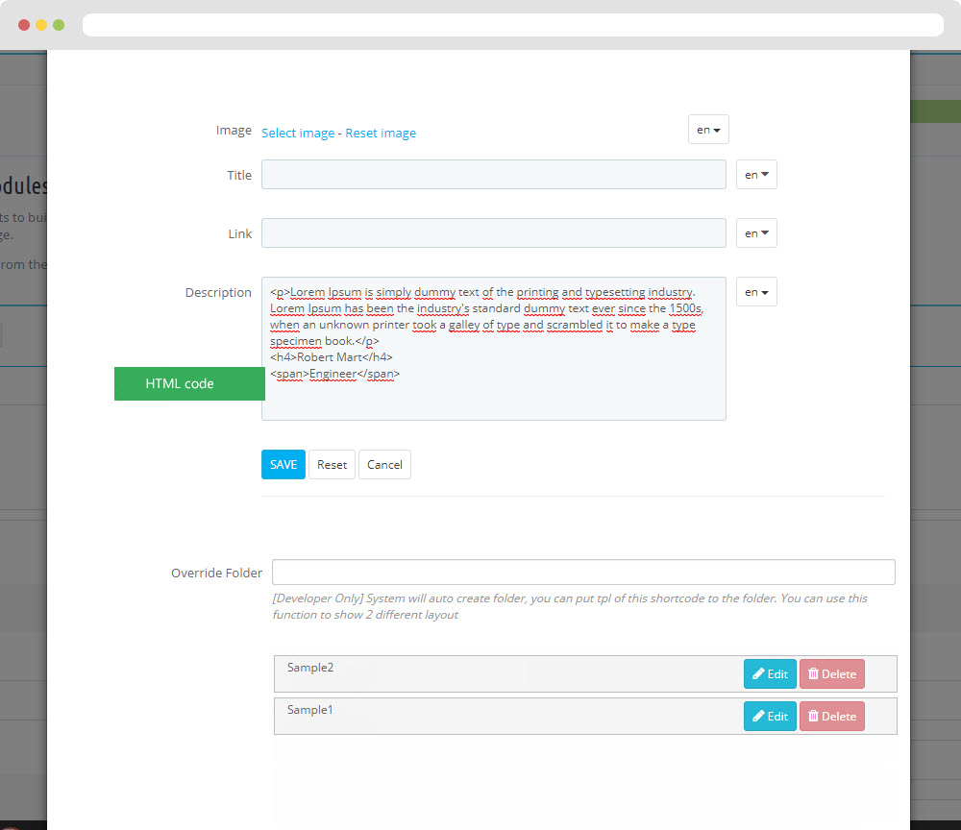Open the Description language dropdown

pos(756,292)
